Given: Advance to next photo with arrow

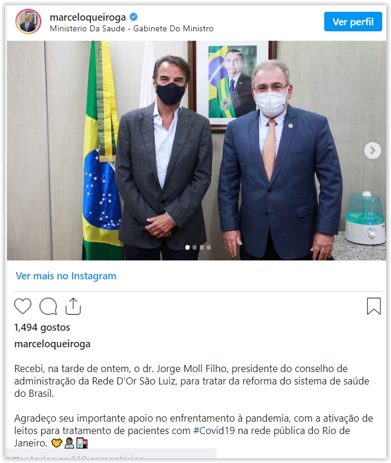Looking at the screenshot, I should 372,151.
